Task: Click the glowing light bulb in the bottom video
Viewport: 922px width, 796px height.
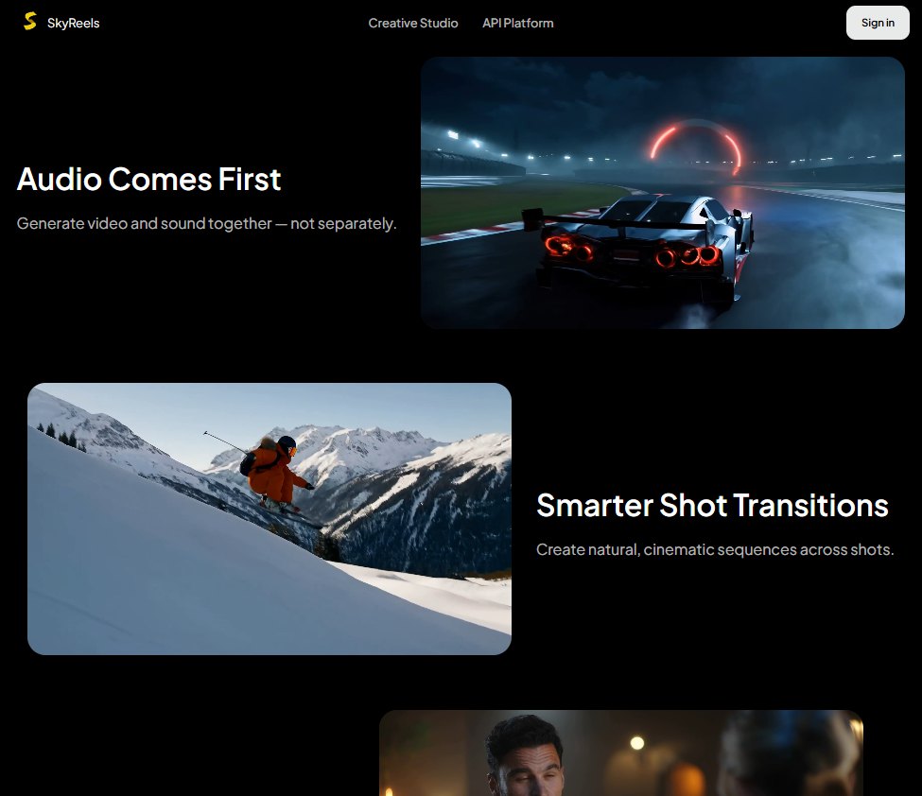Action: [x=636, y=743]
